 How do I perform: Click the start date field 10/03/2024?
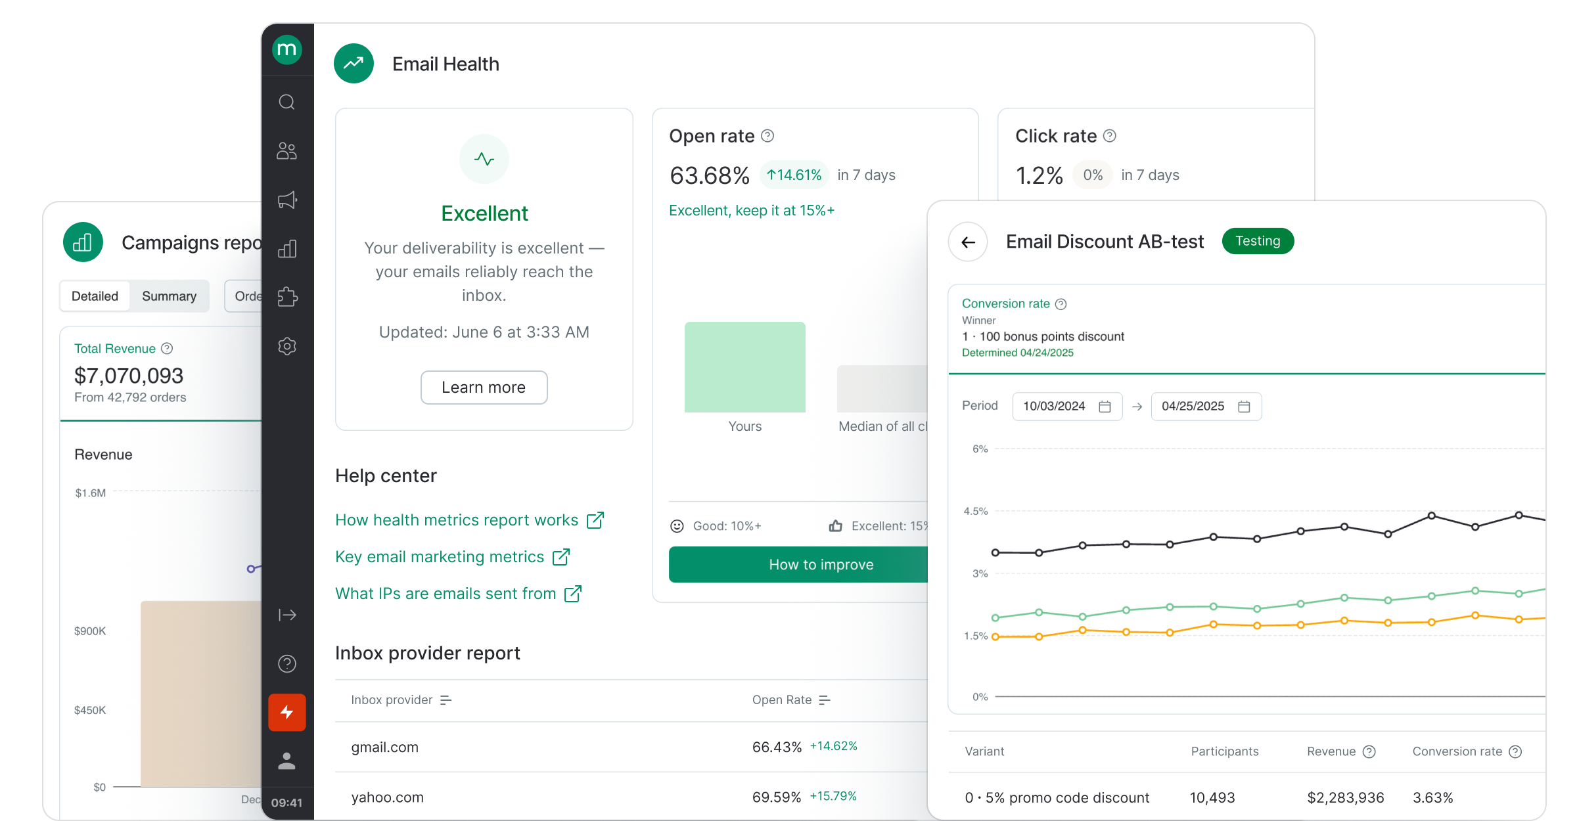click(1067, 407)
